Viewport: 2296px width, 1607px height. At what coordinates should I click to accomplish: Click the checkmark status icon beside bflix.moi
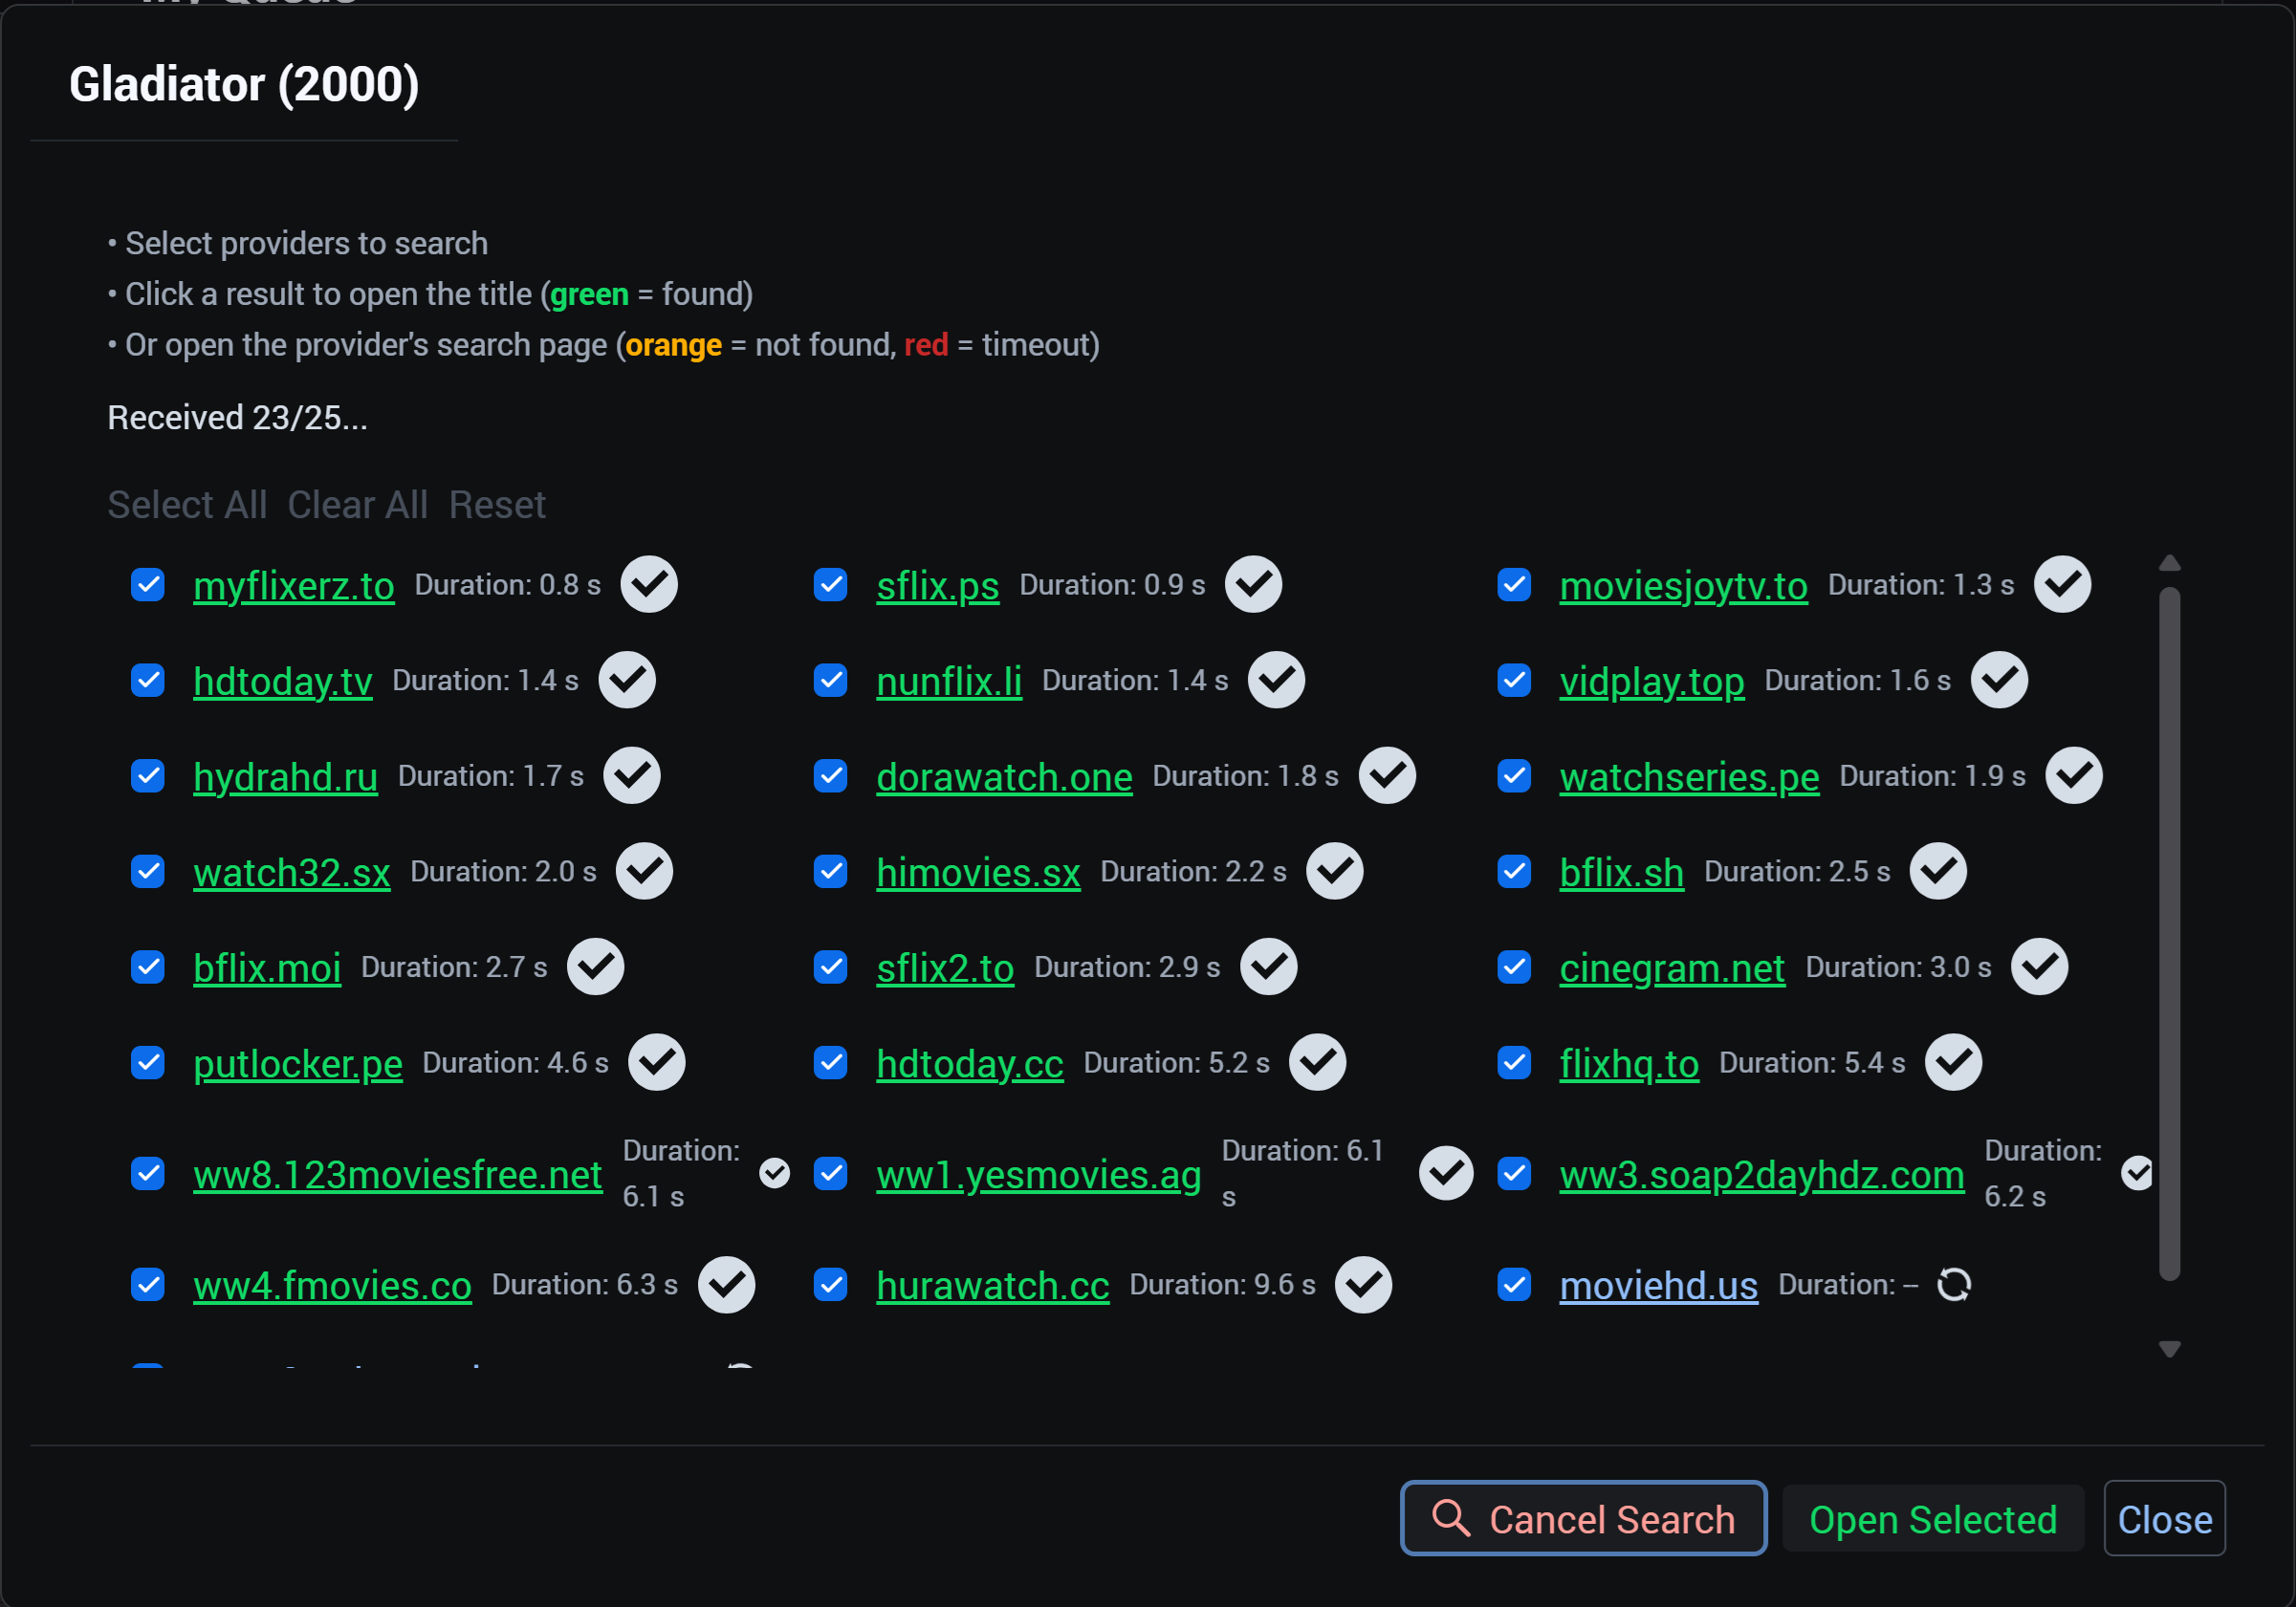pyautogui.click(x=595, y=967)
